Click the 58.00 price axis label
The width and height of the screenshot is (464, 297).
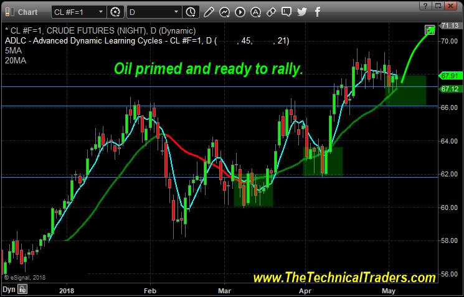[449, 240]
